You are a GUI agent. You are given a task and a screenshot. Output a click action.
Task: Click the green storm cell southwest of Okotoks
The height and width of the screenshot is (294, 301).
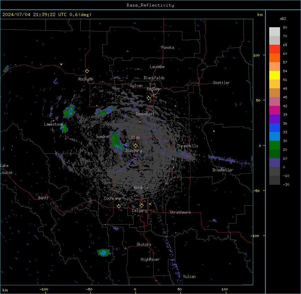click(x=104, y=252)
